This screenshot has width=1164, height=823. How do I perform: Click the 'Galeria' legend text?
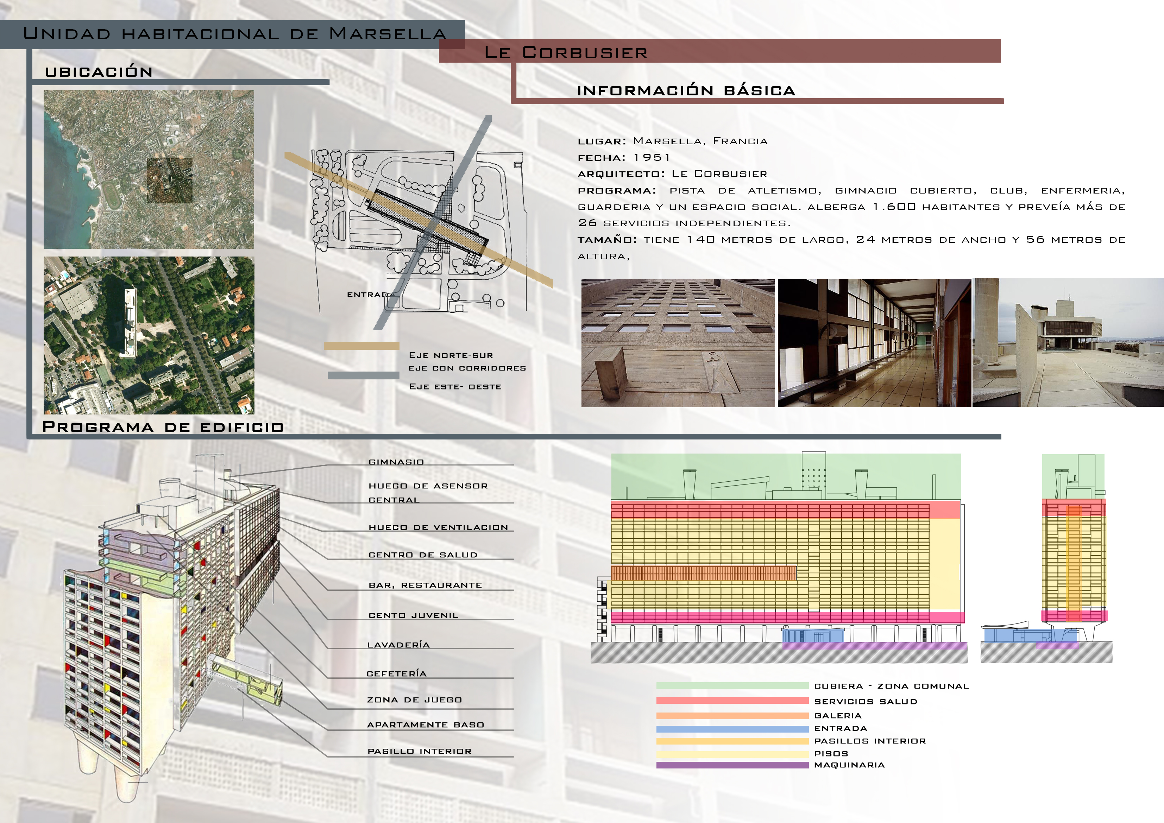click(x=837, y=716)
